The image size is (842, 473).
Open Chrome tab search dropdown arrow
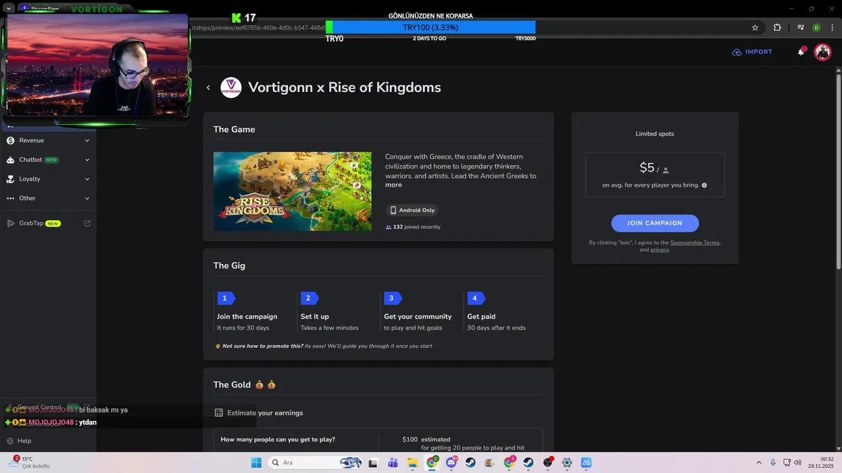tap(9, 9)
